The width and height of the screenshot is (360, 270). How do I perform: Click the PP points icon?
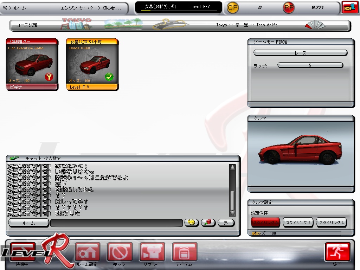289,8
